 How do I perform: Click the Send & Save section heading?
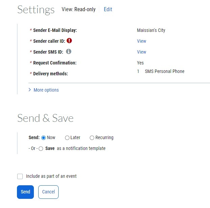tap(45, 118)
